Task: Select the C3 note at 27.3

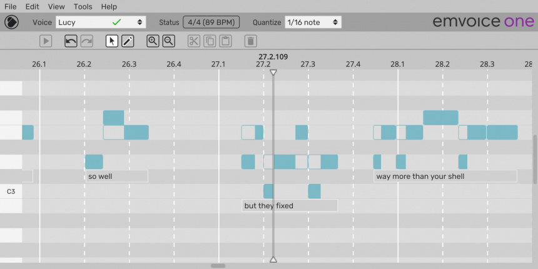Action: point(314,191)
